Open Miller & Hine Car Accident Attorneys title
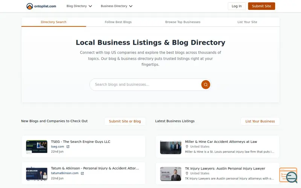 [221, 142]
